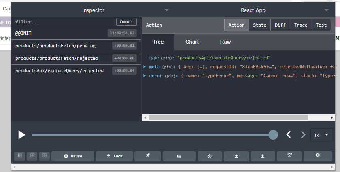Viewport: 340px width, 172px height.
Task: Click the first window-layout icon left of Pause
Action: pyautogui.click(x=20, y=156)
